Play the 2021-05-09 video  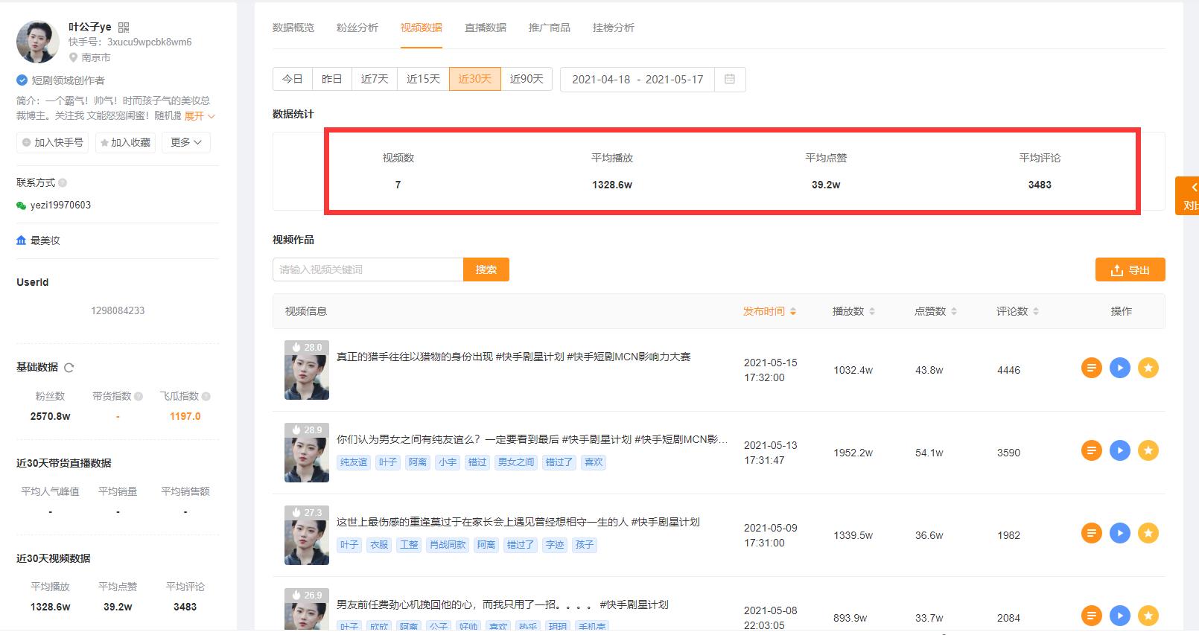(x=1120, y=533)
